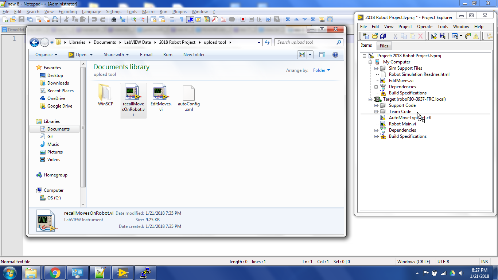Open Notepad++ Encoding menu
This screenshot has height=280, width=498.
pyautogui.click(x=67, y=12)
